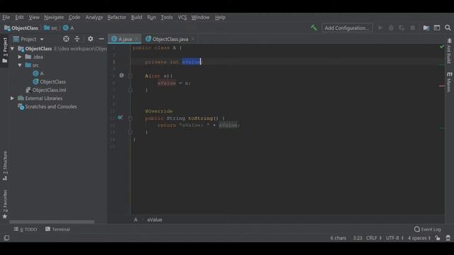Click the read-only lock icon in status bar
This screenshot has height=255, width=454.
438,238
